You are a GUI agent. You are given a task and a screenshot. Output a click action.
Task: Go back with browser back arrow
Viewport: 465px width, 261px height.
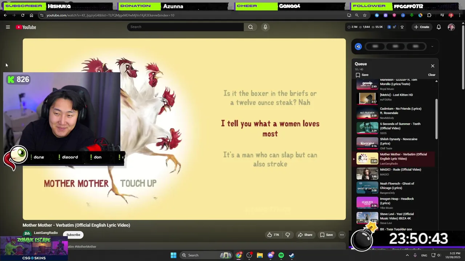5,15
